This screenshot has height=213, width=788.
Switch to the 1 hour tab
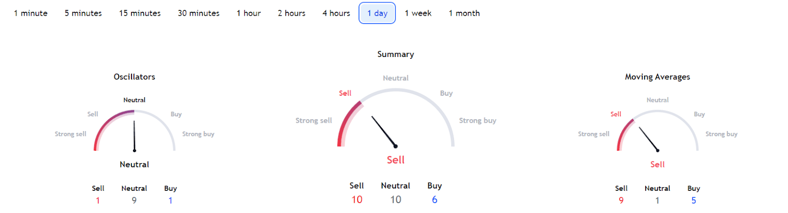[249, 13]
